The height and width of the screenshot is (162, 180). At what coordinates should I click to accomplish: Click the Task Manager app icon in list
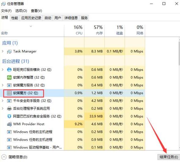pyautogui.click(x=9, y=52)
